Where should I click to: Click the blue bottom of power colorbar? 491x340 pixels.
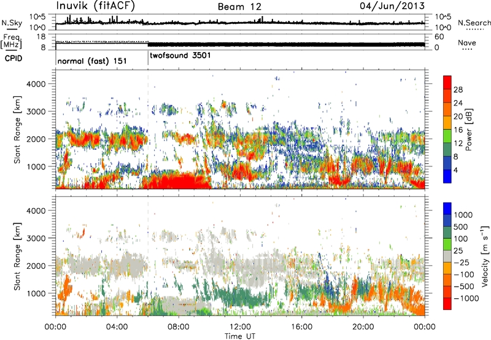[x=447, y=176]
